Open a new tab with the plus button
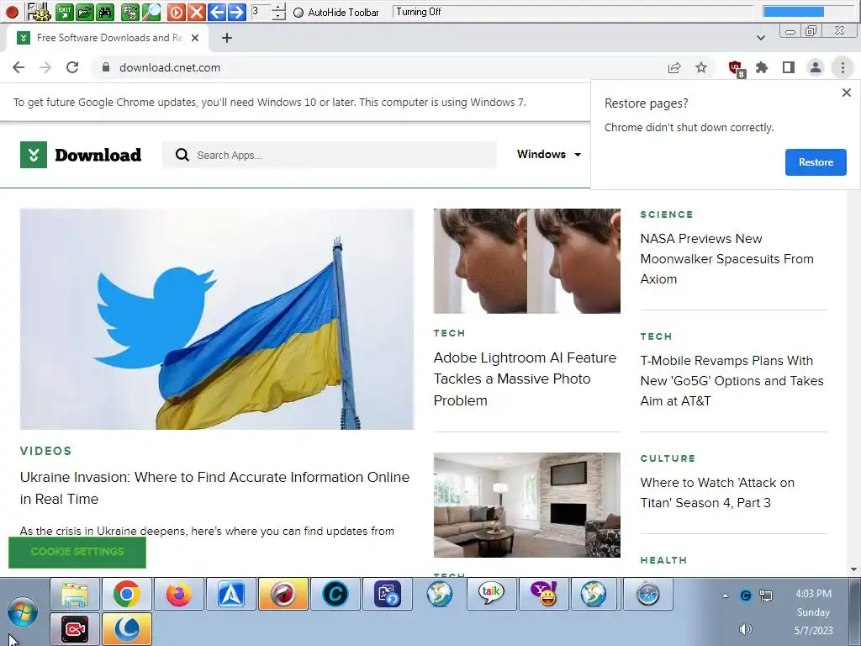This screenshot has width=861, height=646. point(227,38)
